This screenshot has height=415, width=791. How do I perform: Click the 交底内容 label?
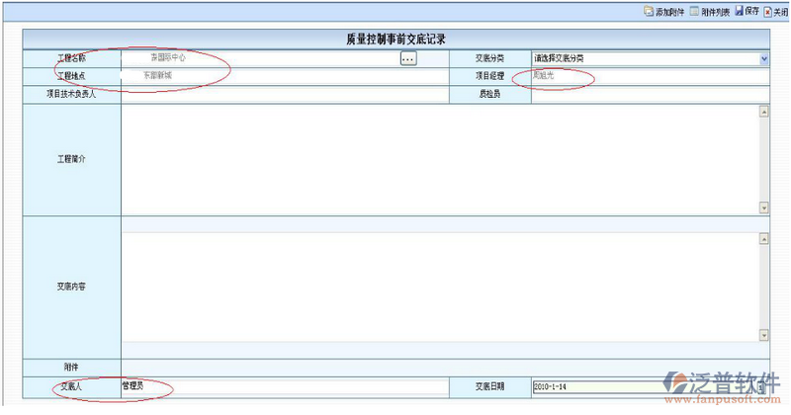[x=71, y=287]
